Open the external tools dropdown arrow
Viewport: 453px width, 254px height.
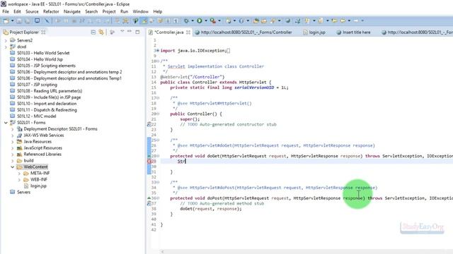(x=219, y=20)
